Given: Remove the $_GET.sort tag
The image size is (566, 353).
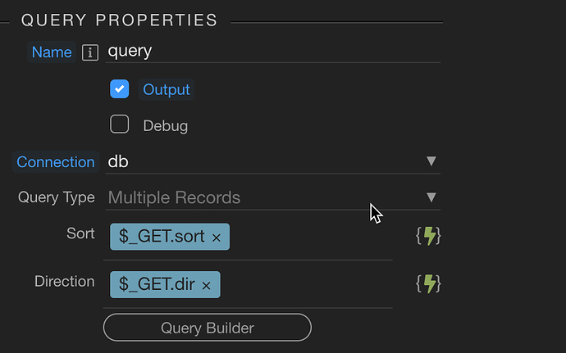Looking at the screenshot, I should 217,238.
